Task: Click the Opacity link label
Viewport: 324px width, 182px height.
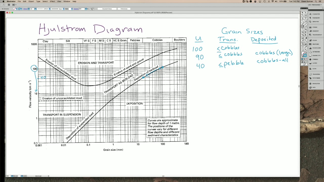Action: pyautogui.click(x=76, y=9)
